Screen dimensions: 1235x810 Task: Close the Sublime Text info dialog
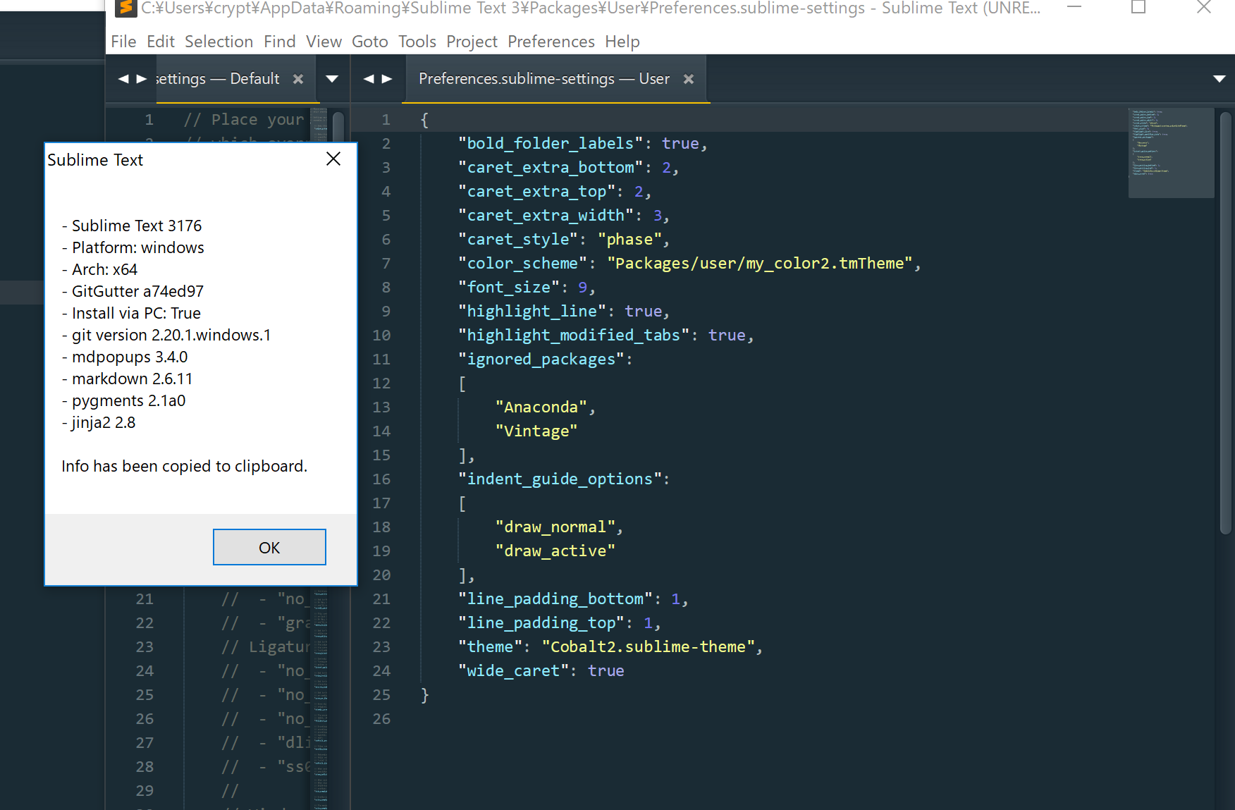[333, 159]
